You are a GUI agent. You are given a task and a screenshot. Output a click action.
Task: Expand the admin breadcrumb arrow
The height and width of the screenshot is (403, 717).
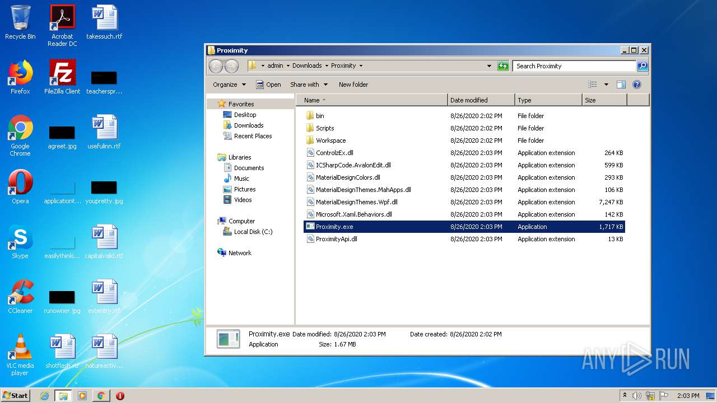(288, 66)
